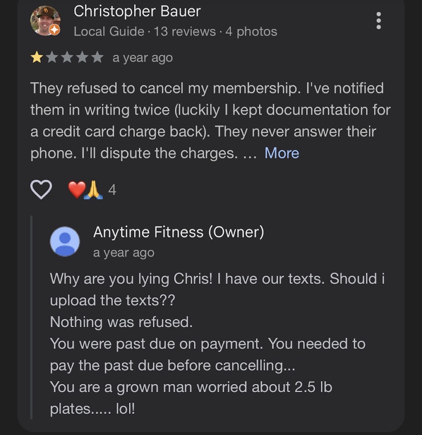422x435 pixels.
Task: Open the three-dot review options menu
Action: [378, 20]
